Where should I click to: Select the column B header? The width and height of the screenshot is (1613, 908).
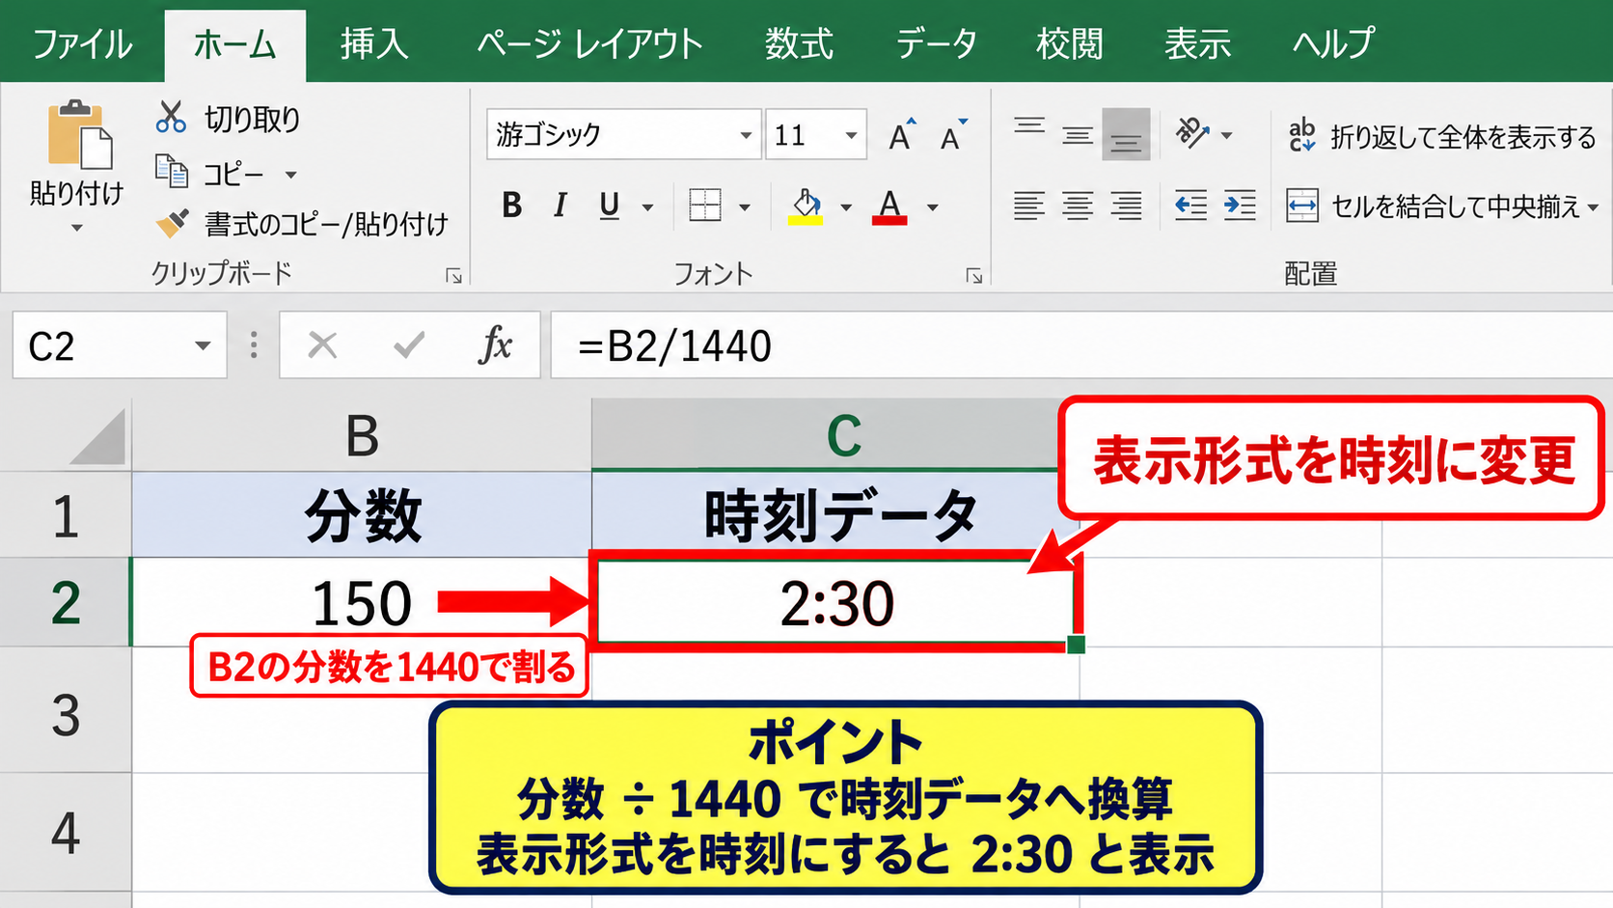[362, 435]
